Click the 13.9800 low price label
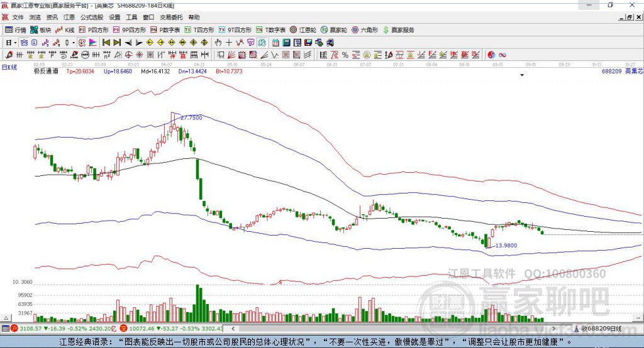 point(506,246)
